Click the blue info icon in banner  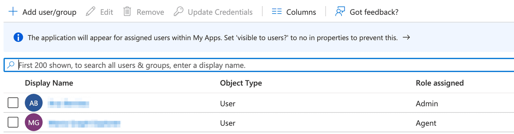click(x=18, y=38)
